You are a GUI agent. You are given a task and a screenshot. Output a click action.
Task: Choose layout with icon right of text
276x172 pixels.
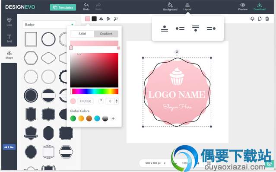click(x=211, y=29)
